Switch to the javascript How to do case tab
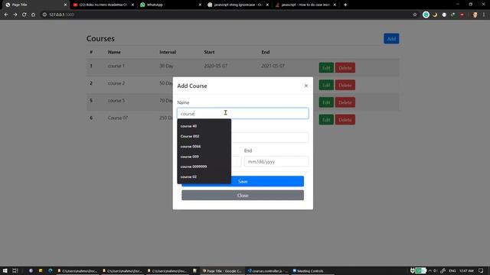The height and width of the screenshot is (275, 490). point(305,5)
